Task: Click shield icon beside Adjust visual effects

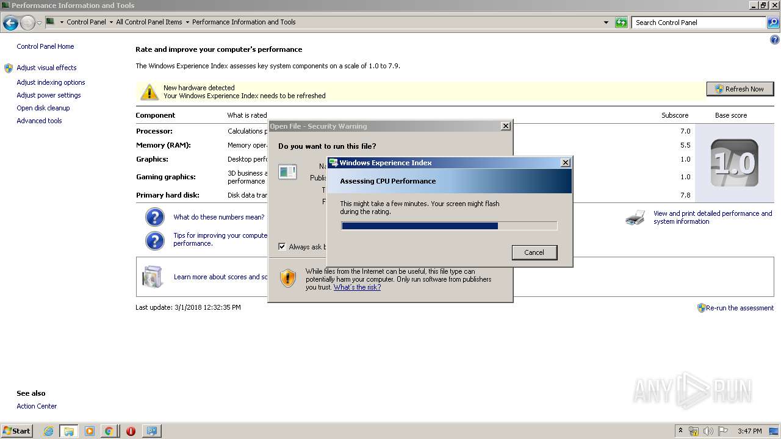Action: (x=9, y=68)
